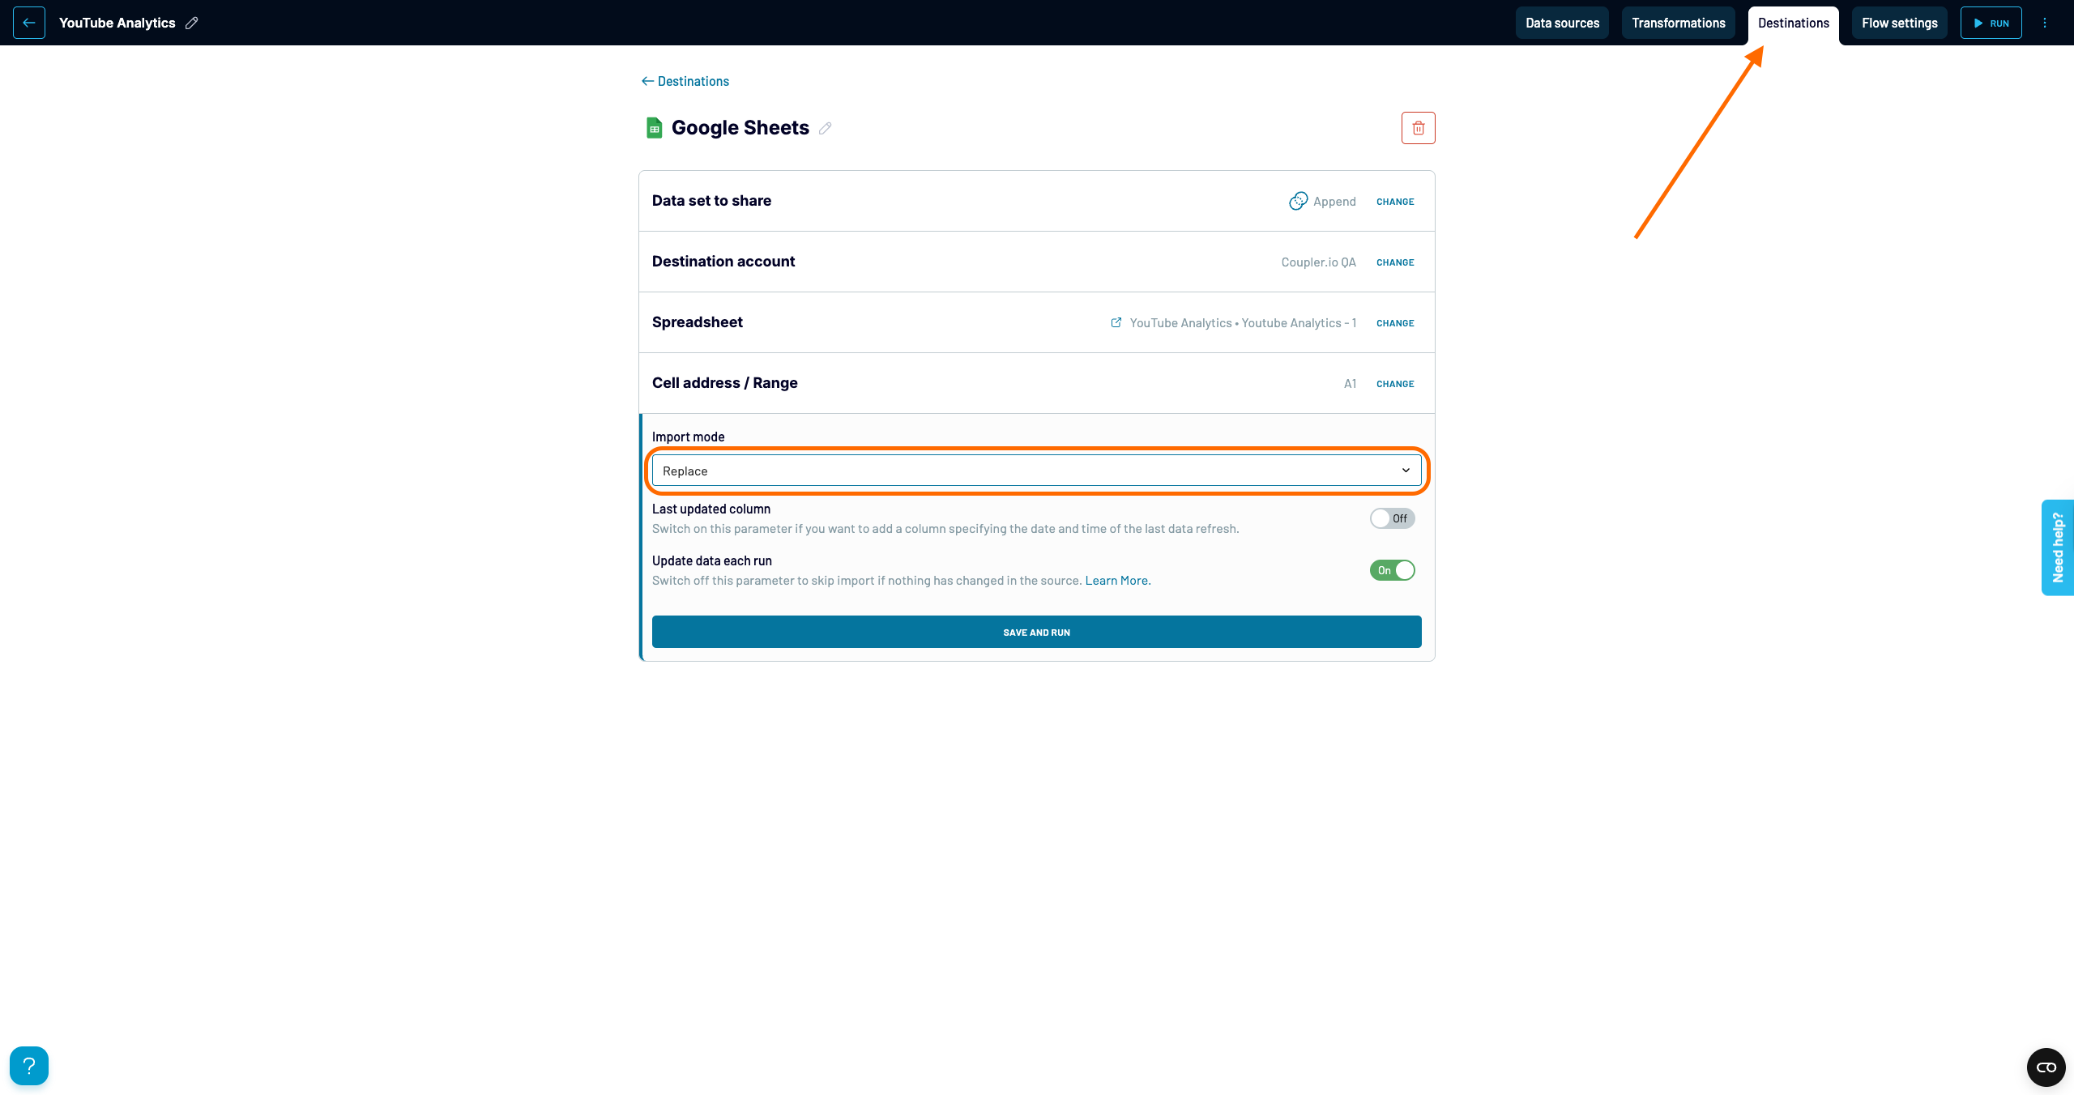Screen dimensions: 2074x1095
Task: Toggle the Update data each run switch
Action: point(1393,570)
